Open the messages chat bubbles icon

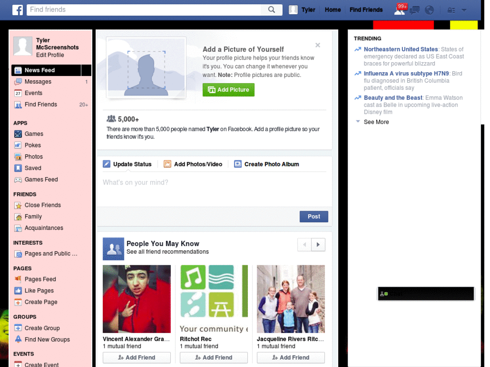click(415, 11)
